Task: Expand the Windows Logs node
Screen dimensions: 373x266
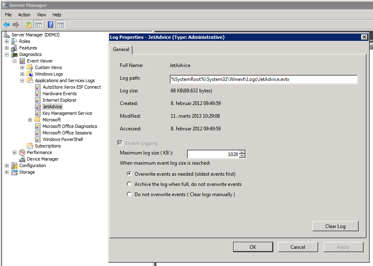Action: point(22,74)
